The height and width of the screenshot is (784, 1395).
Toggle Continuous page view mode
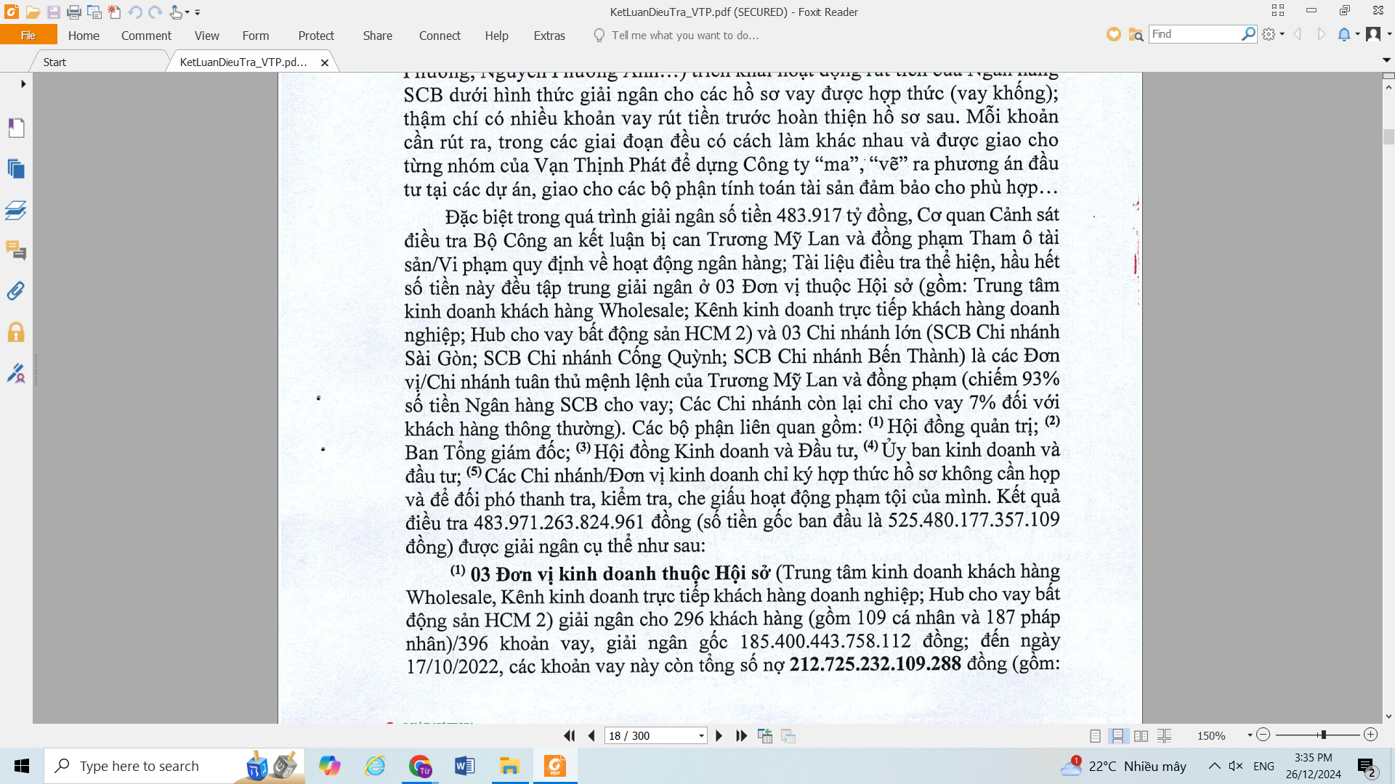(x=1117, y=735)
